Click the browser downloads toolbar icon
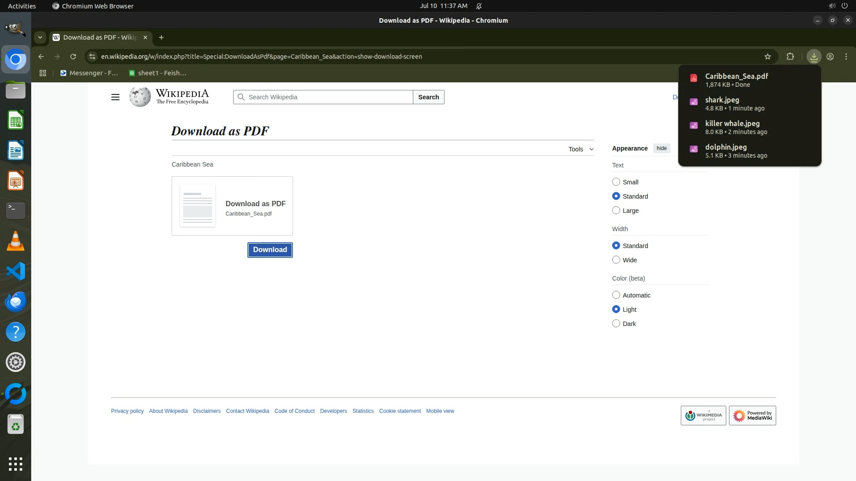856x481 pixels. coord(814,57)
